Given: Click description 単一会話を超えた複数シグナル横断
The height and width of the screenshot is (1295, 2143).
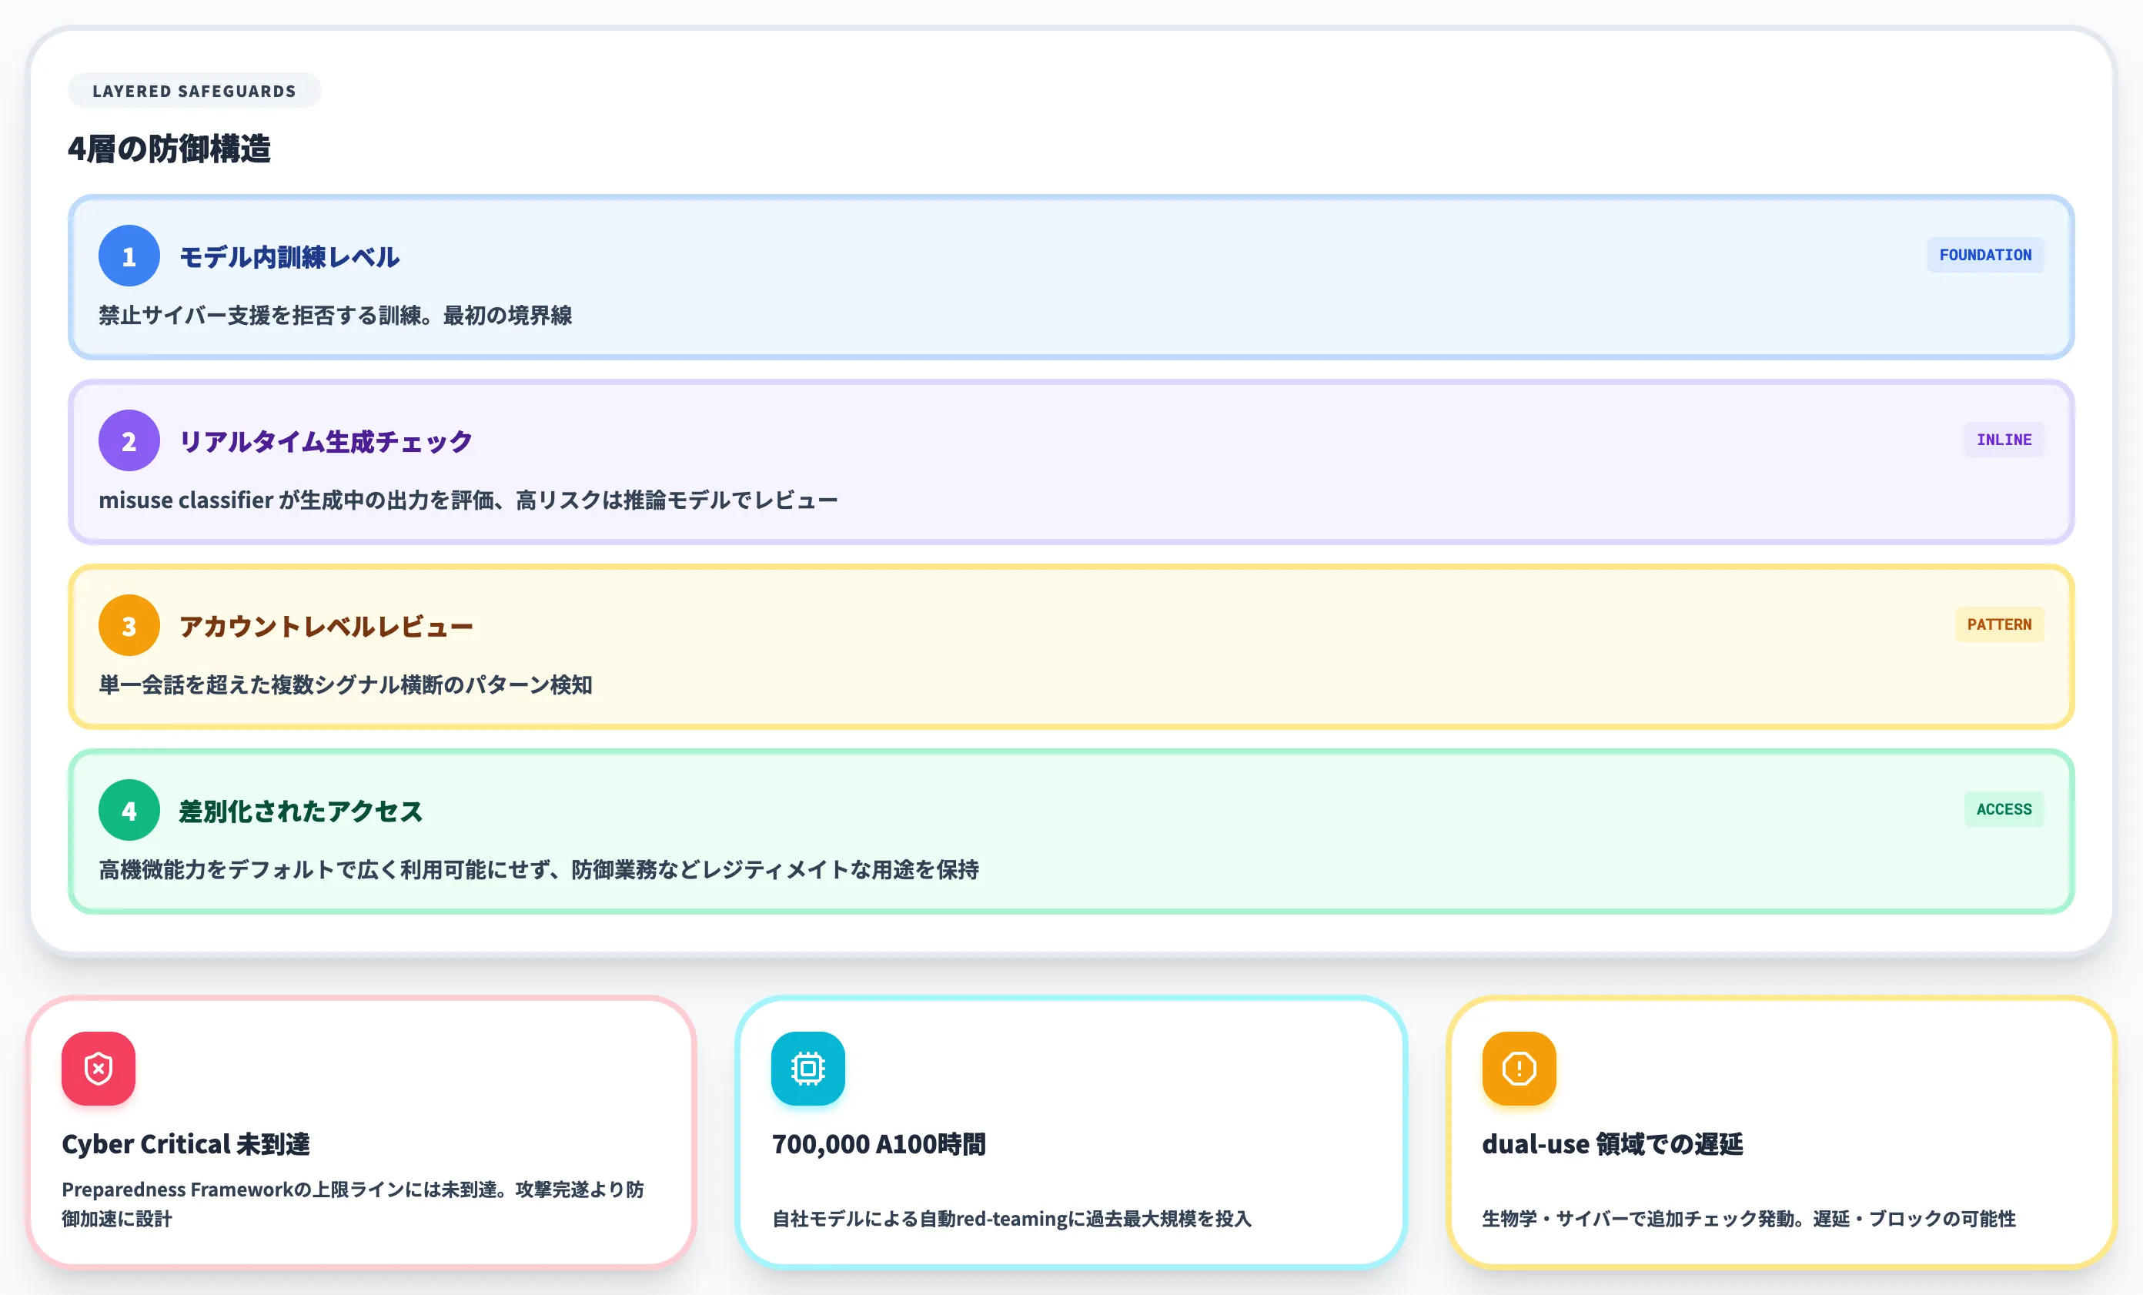Looking at the screenshot, I should (346, 684).
